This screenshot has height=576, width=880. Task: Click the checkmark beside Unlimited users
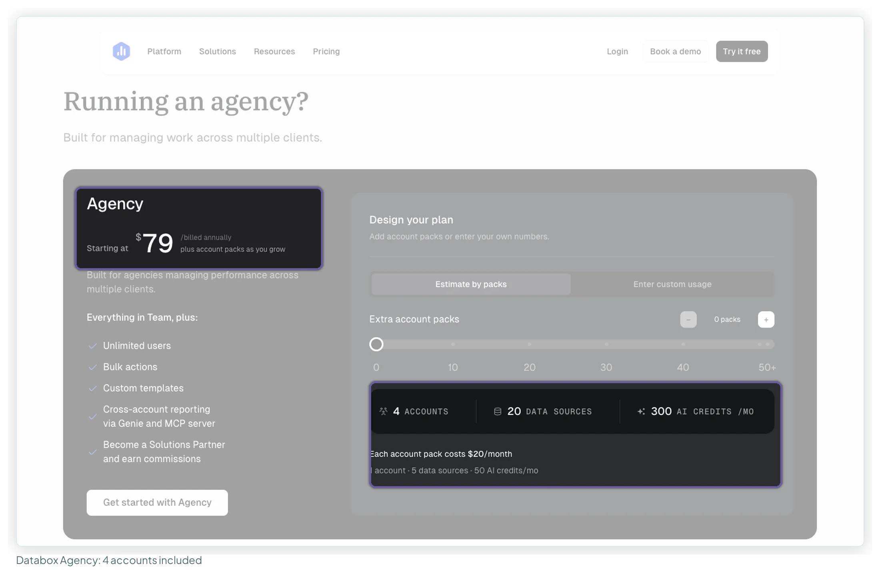(92, 346)
